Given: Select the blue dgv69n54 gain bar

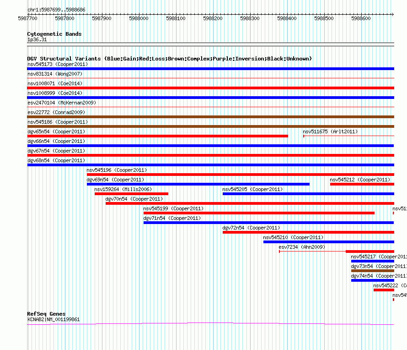Looking at the screenshot, I should (198, 184).
